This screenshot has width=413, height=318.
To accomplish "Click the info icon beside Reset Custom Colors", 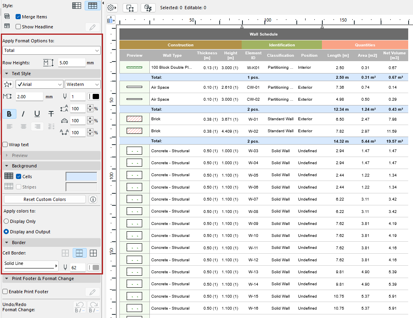I will (x=93, y=199).
